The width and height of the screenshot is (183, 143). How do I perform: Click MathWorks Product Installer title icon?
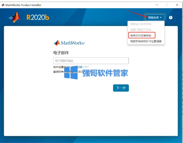click(3, 5)
